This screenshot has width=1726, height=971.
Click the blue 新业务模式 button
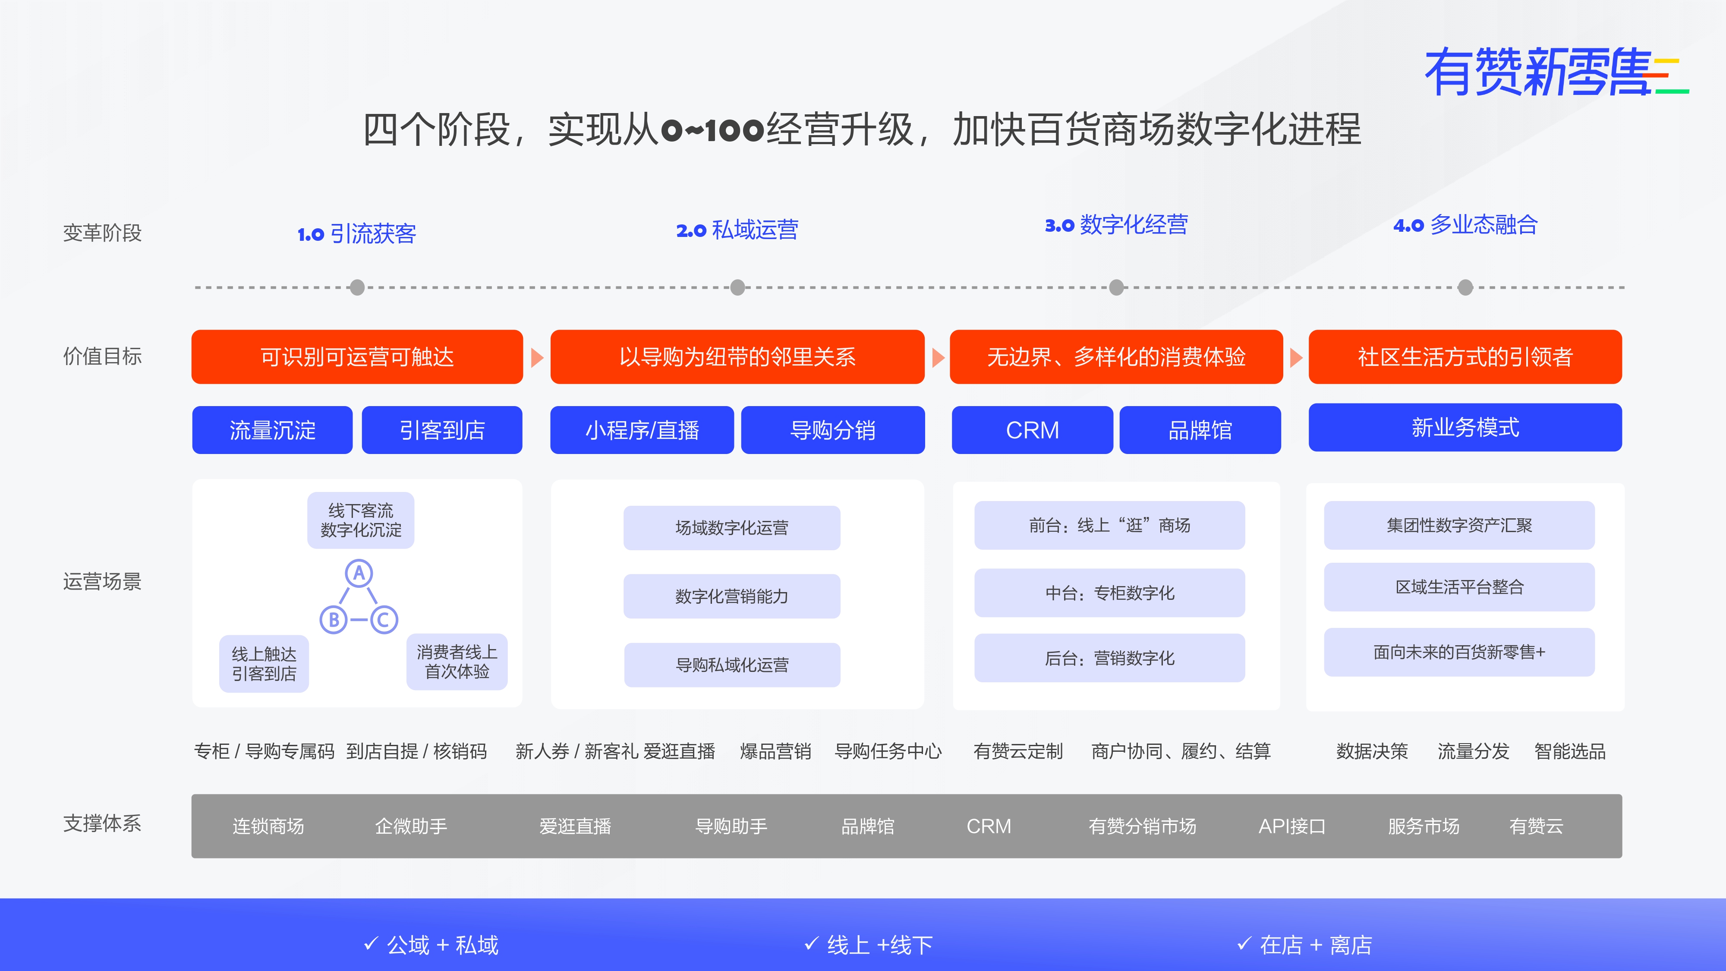pos(1465,428)
